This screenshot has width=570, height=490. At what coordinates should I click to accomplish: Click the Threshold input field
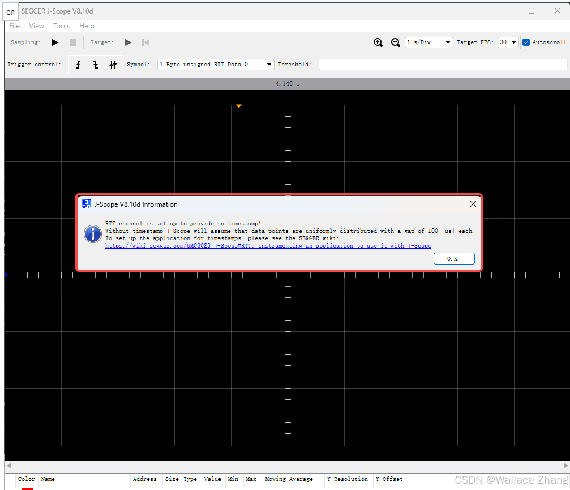point(443,65)
